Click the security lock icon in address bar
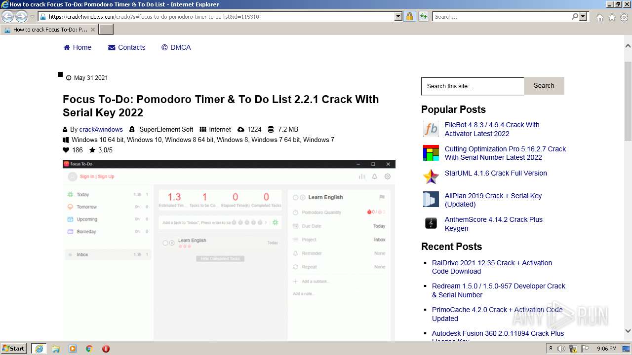Viewport: 632px width, 355px height. point(409,17)
